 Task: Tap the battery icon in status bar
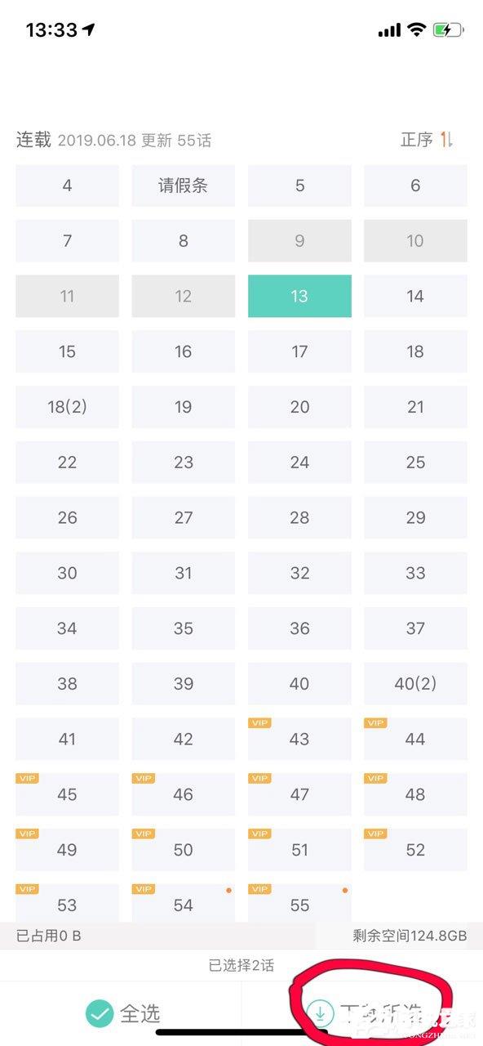(x=449, y=30)
